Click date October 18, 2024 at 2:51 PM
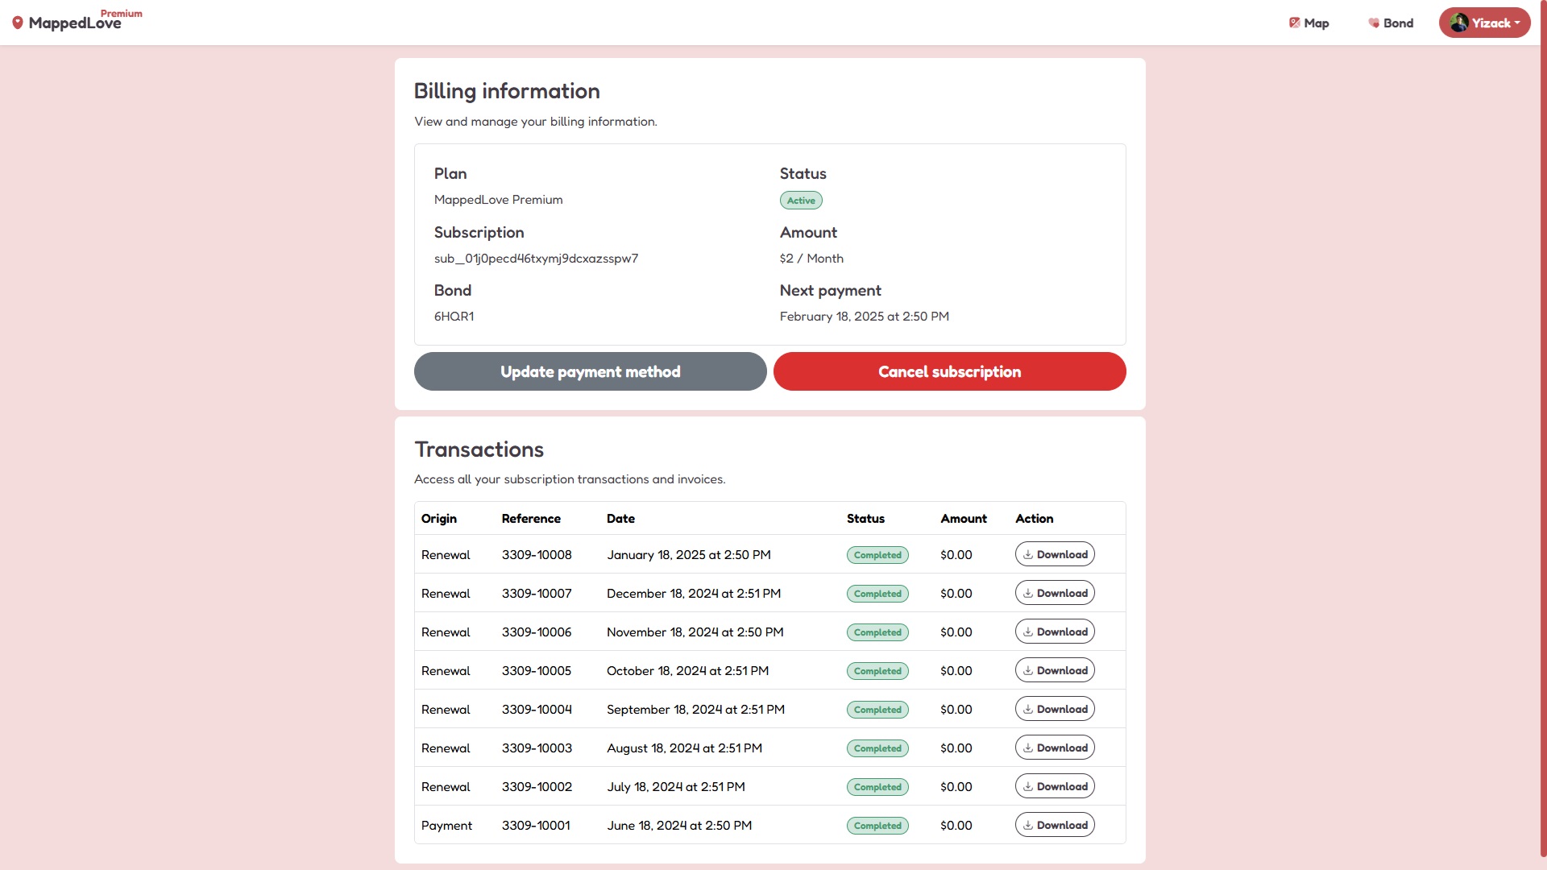This screenshot has width=1547, height=870. [687, 671]
